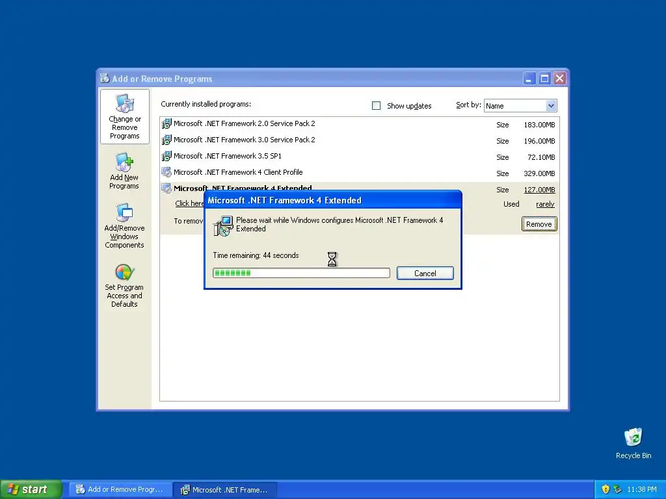The image size is (666, 499).
Task: Click the Remove button
Action: [x=539, y=224]
